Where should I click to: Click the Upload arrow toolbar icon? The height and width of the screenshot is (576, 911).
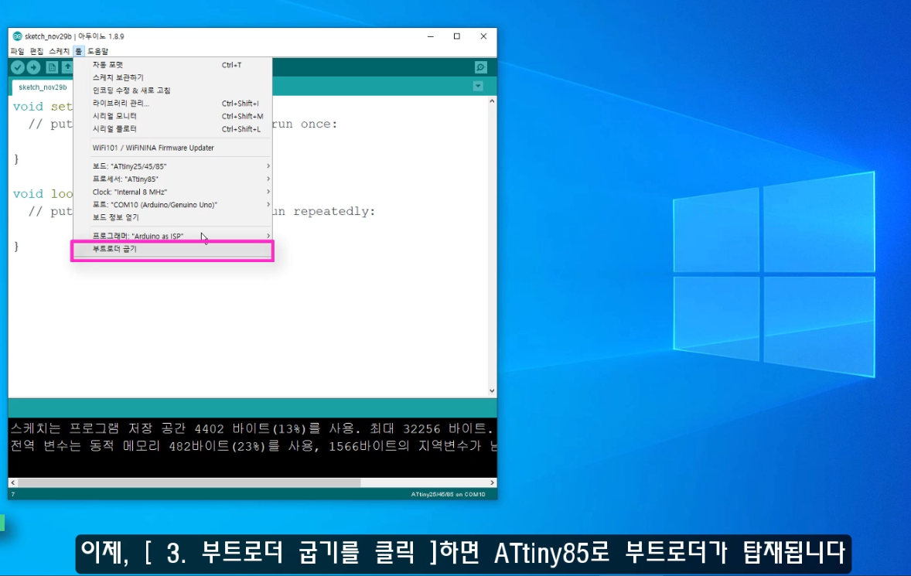coord(34,67)
